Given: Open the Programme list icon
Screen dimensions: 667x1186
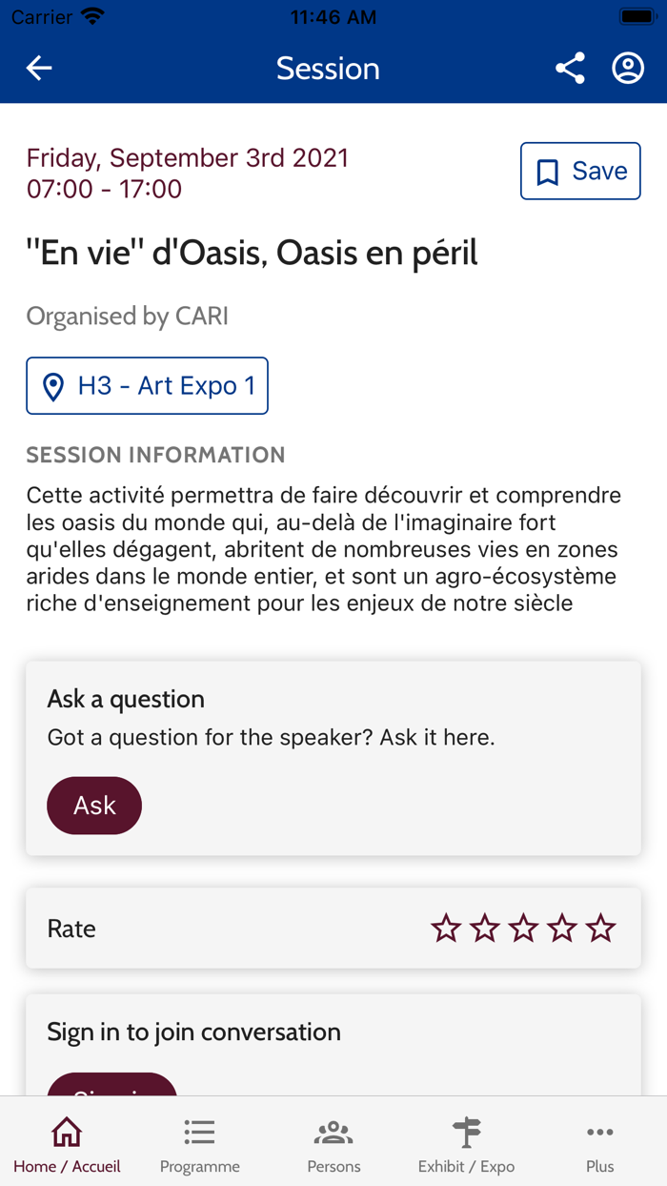Looking at the screenshot, I should point(199,1131).
